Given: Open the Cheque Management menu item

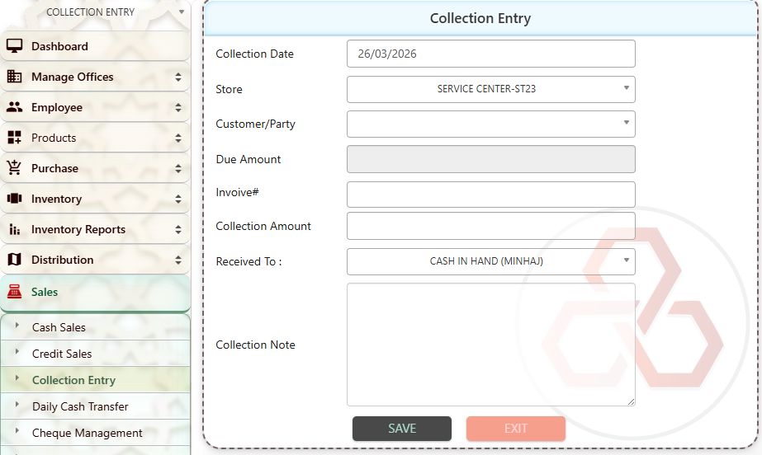Looking at the screenshot, I should (87, 433).
